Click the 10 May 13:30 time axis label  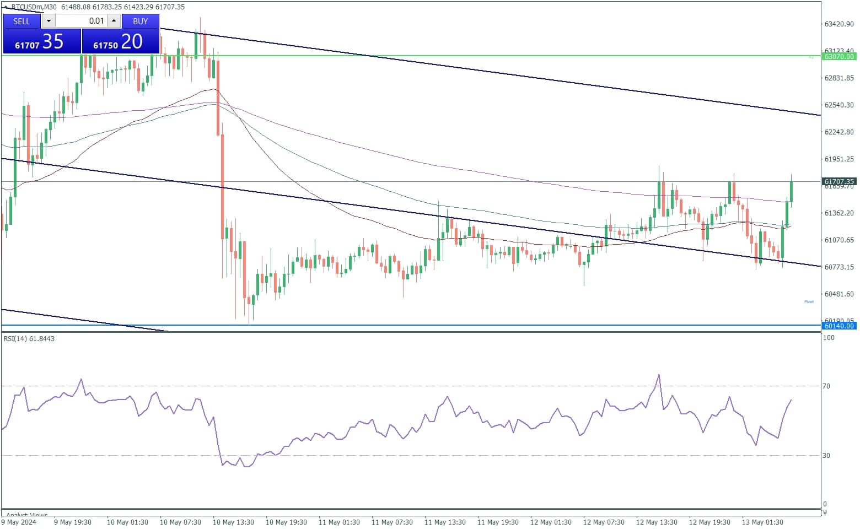(233, 522)
